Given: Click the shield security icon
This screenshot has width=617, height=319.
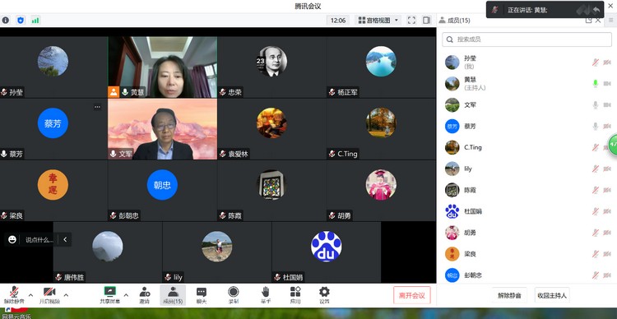Looking at the screenshot, I should (x=21, y=20).
